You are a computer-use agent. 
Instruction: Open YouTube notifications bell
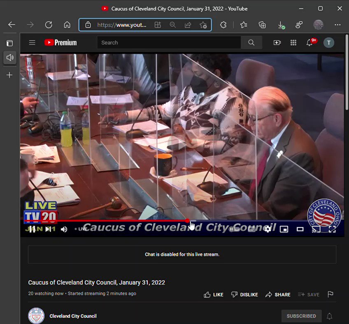[309, 42]
